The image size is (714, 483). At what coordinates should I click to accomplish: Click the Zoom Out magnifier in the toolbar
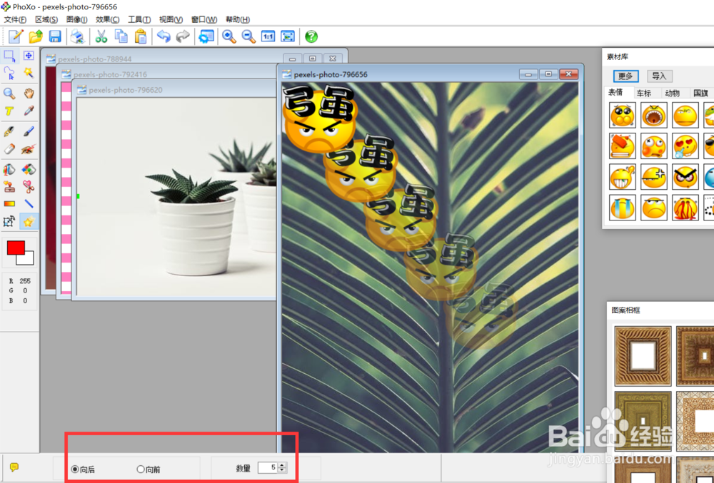[x=248, y=36]
